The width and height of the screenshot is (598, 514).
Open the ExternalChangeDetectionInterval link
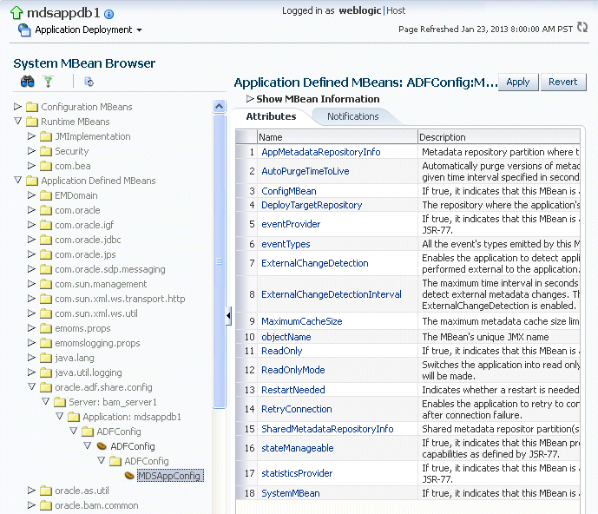click(332, 294)
